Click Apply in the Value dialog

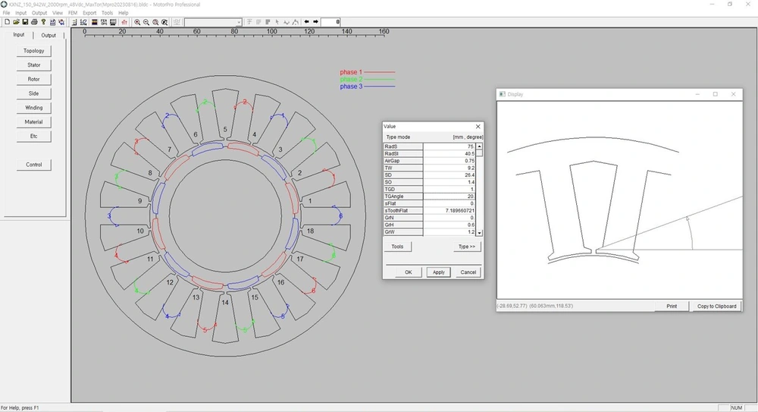(x=438, y=272)
